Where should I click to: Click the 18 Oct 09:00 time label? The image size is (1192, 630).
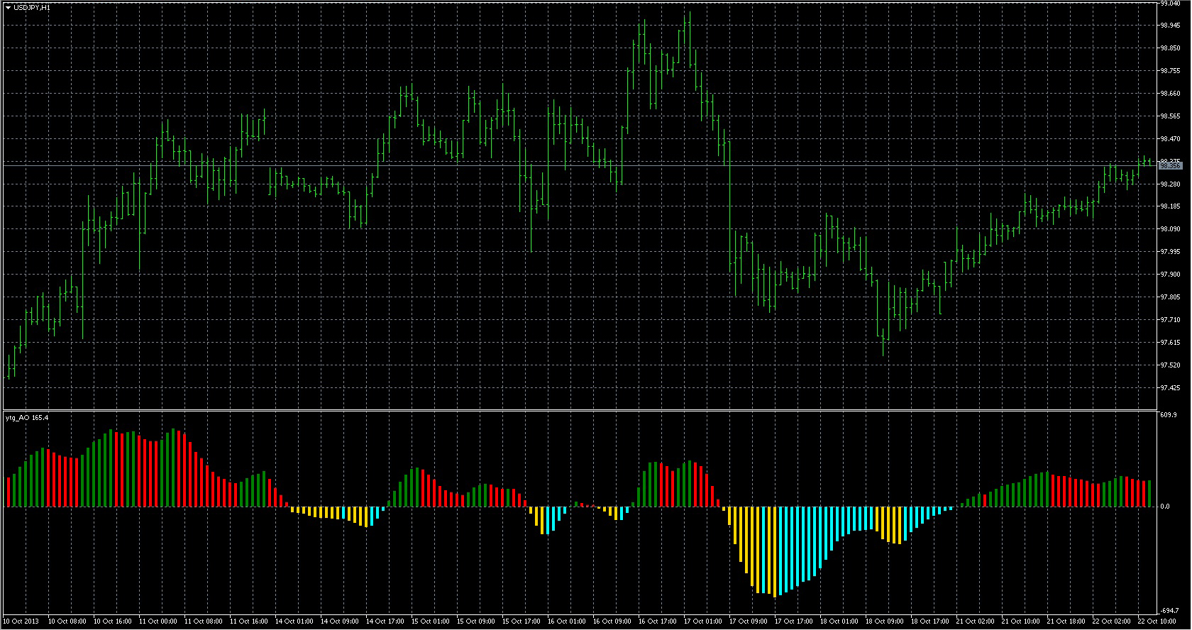[884, 621]
